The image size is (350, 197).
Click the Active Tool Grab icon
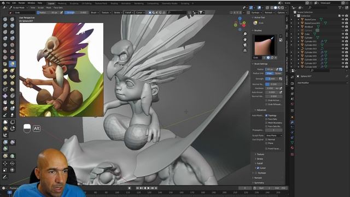coord(255,23)
